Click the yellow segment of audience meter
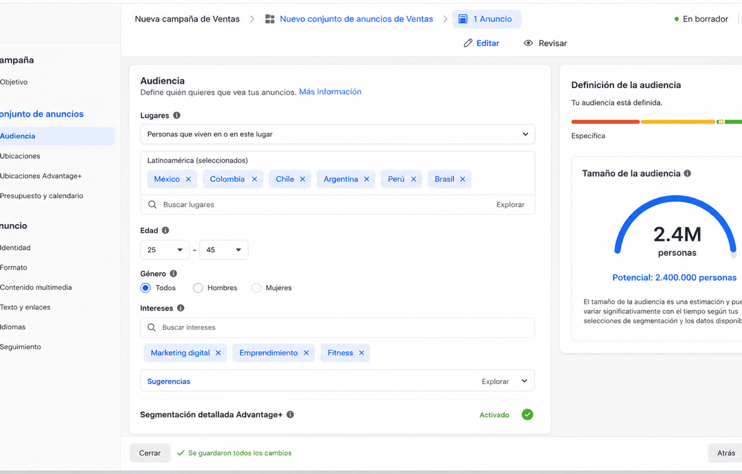Screen dimensions: 742x474 pyautogui.click(x=678, y=122)
